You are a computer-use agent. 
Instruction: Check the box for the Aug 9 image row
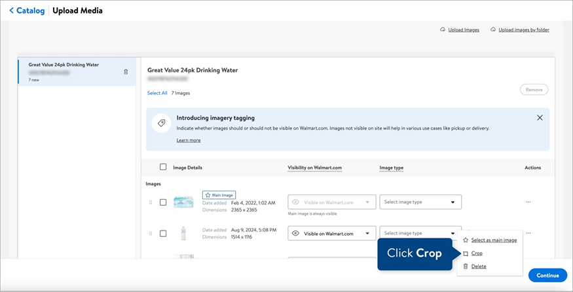[163, 234]
